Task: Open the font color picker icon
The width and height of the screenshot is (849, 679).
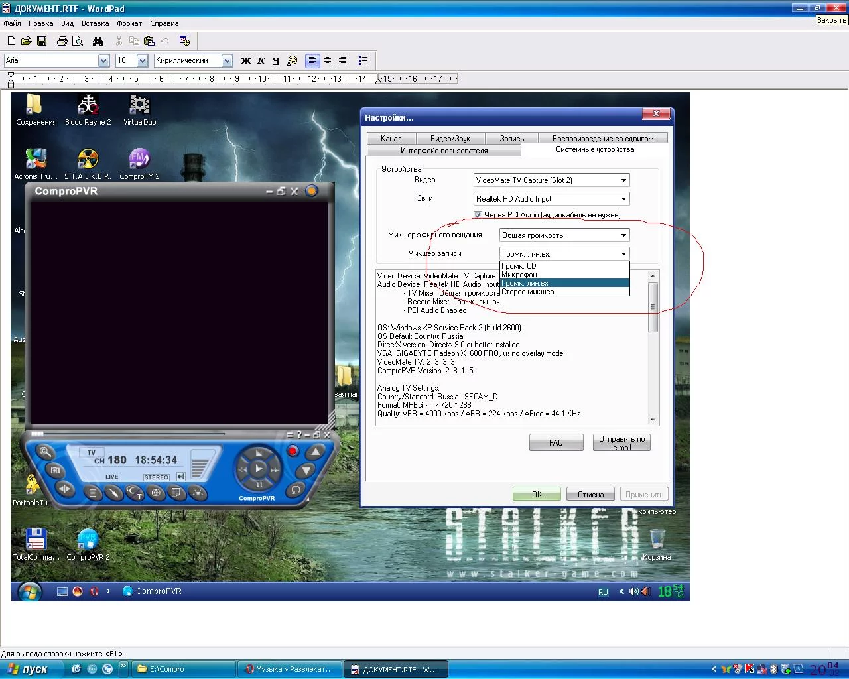Action: click(x=292, y=61)
